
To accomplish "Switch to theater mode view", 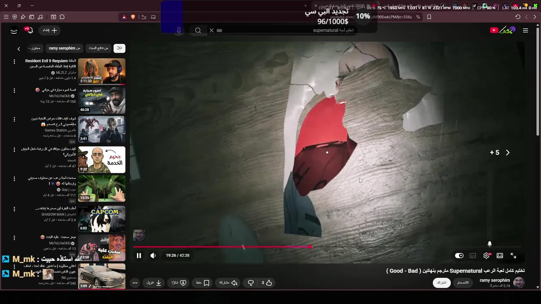I will [500, 255].
